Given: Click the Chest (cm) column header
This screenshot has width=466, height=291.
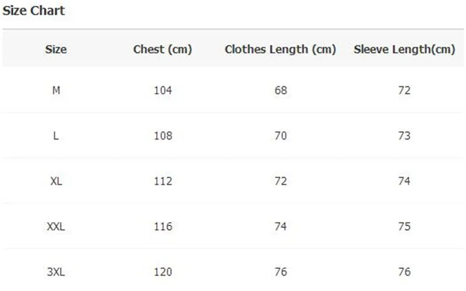Looking at the screenshot, I should [x=163, y=50].
